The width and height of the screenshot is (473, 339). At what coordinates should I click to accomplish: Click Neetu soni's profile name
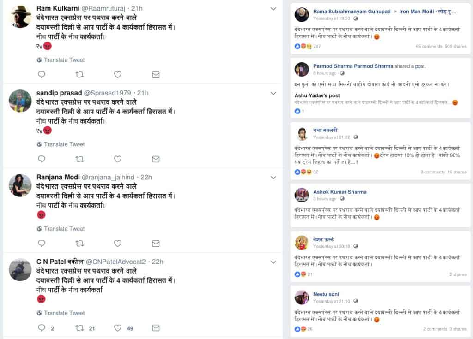coord(327,294)
